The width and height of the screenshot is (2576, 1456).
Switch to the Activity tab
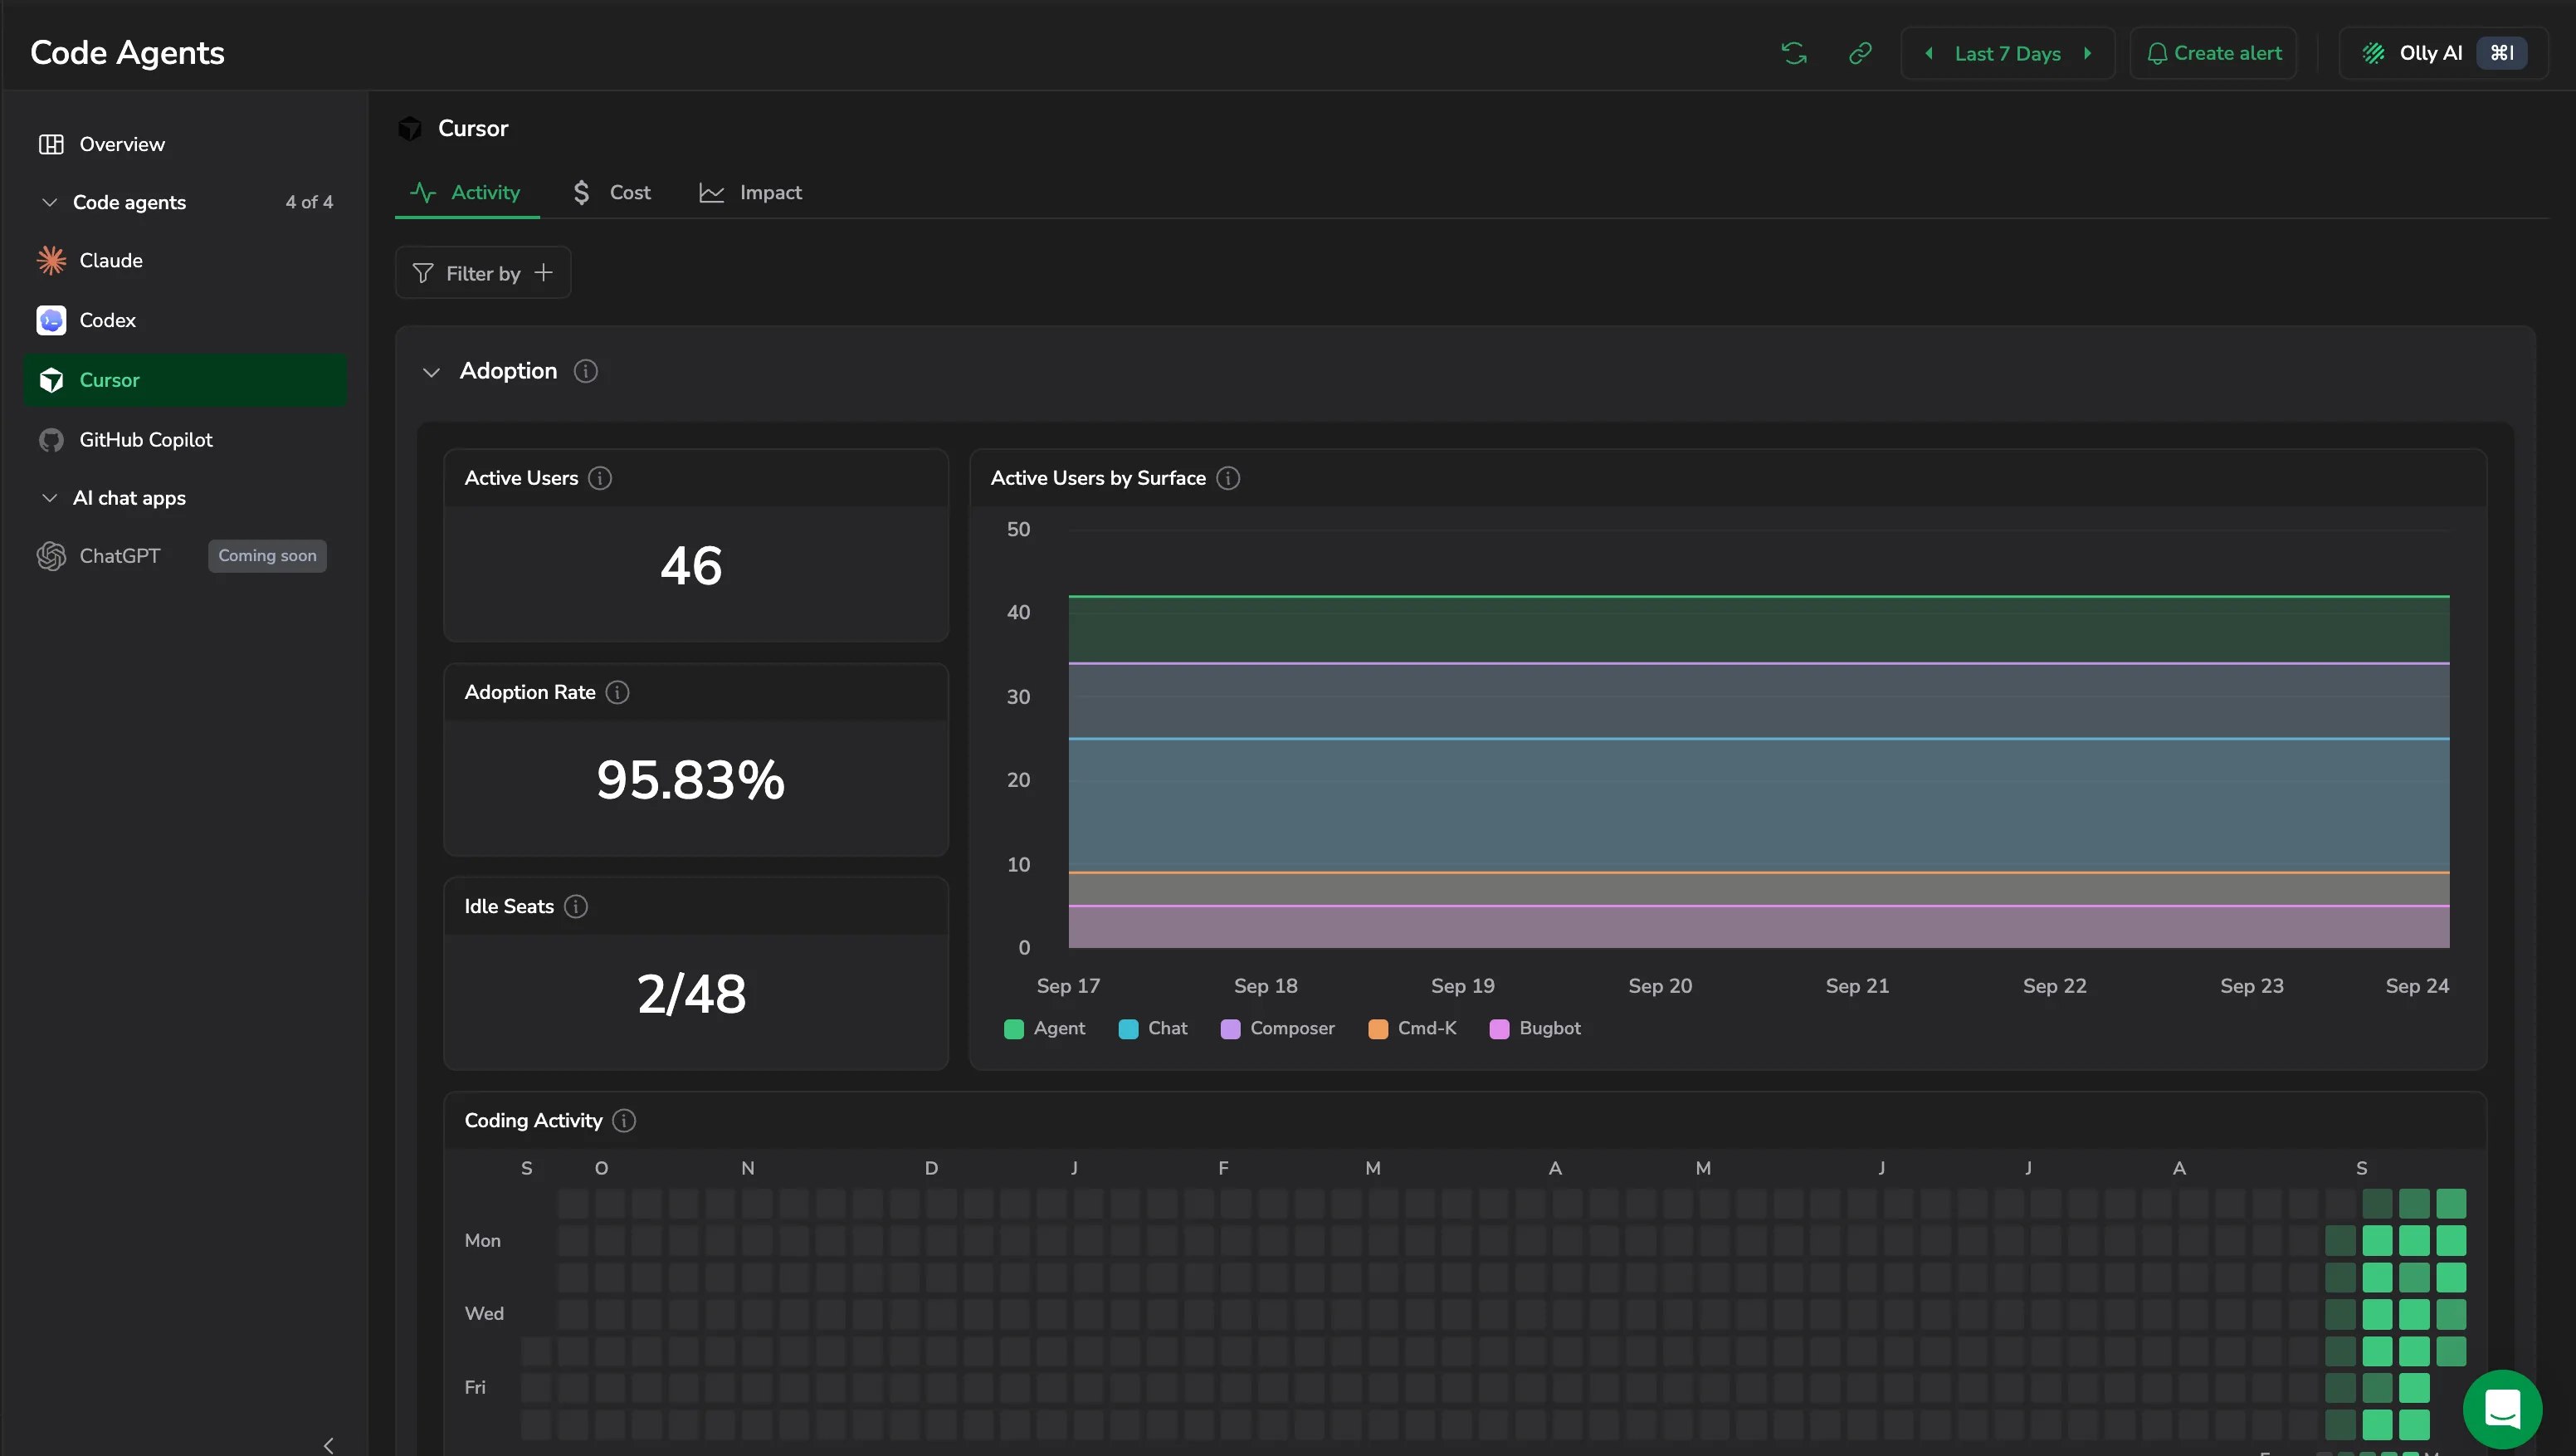click(467, 192)
